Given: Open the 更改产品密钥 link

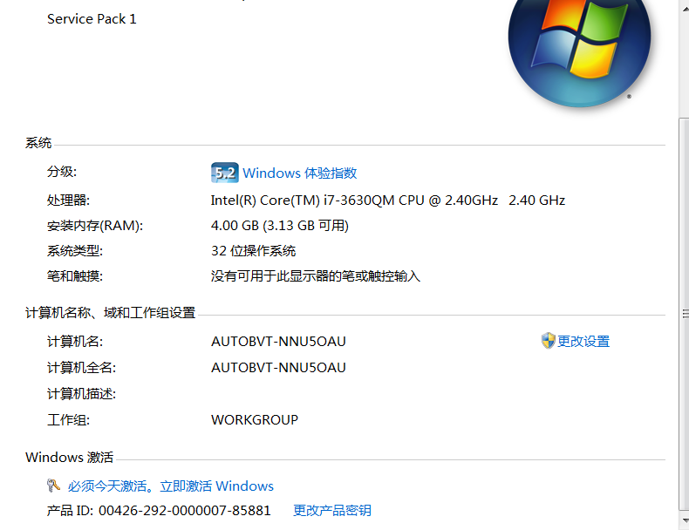Looking at the screenshot, I should tap(331, 510).
